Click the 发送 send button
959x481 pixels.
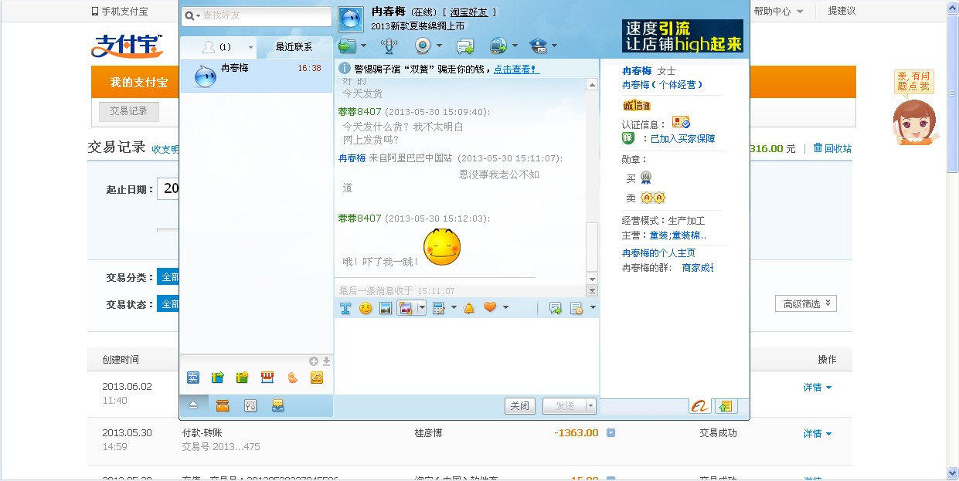(565, 406)
